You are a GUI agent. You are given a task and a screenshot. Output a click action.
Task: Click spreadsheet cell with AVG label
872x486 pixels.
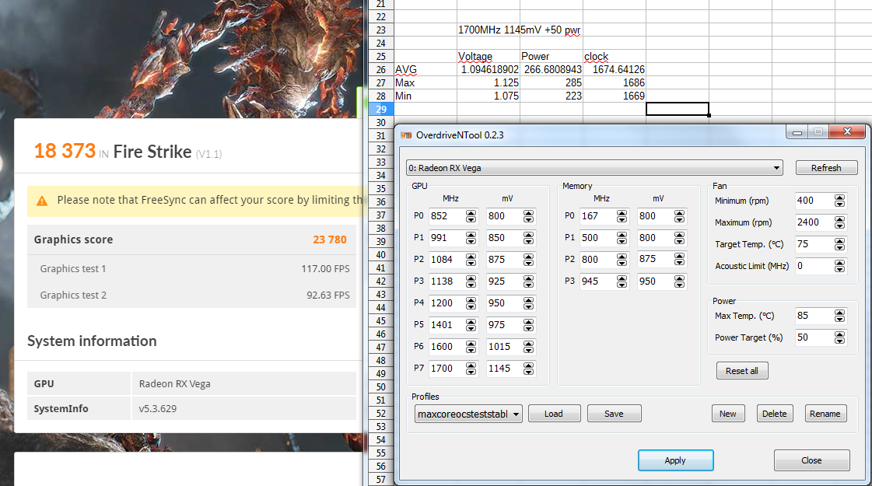[425, 69]
